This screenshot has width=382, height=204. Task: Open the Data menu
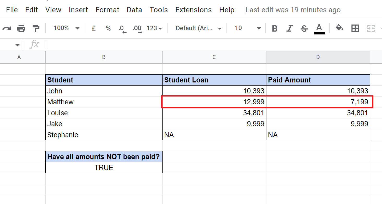pyautogui.click(x=134, y=10)
